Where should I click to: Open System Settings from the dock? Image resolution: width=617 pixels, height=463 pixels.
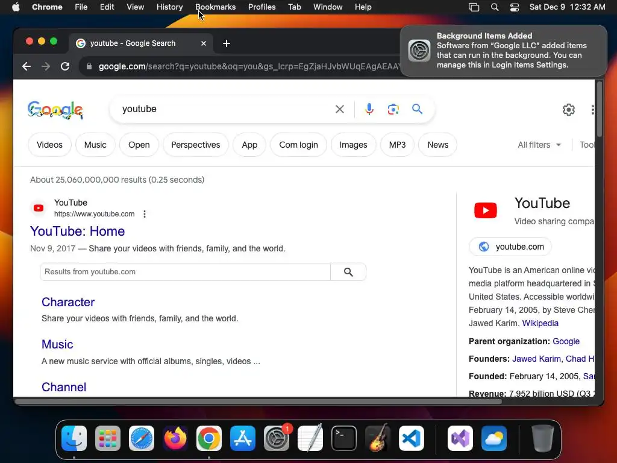(276, 438)
